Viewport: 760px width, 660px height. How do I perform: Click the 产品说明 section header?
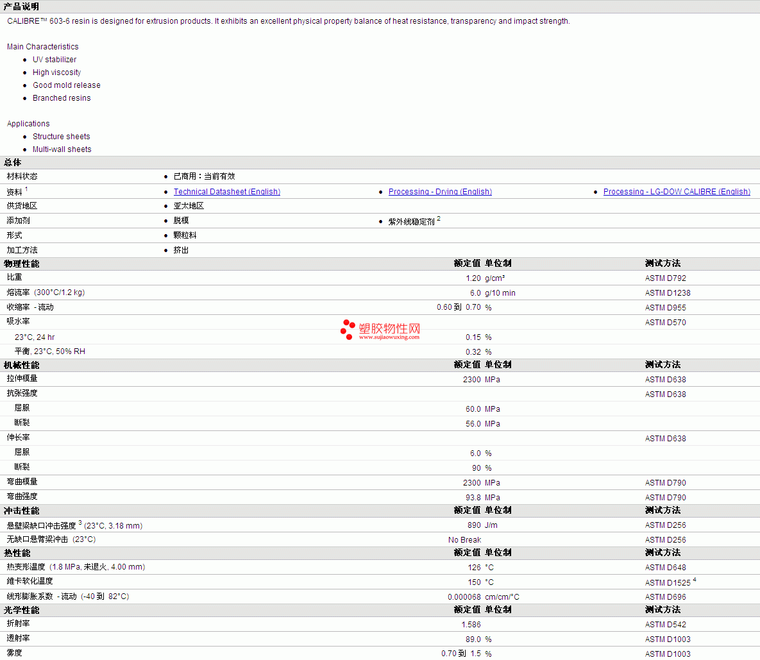tap(21, 7)
